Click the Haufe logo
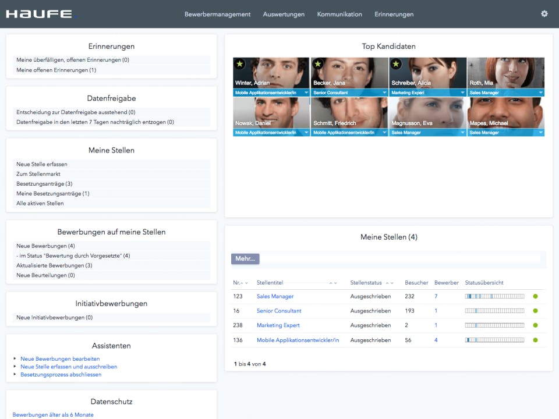The height and width of the screenshot is (419, 559). pyautogui.click(x=39, y=14)
